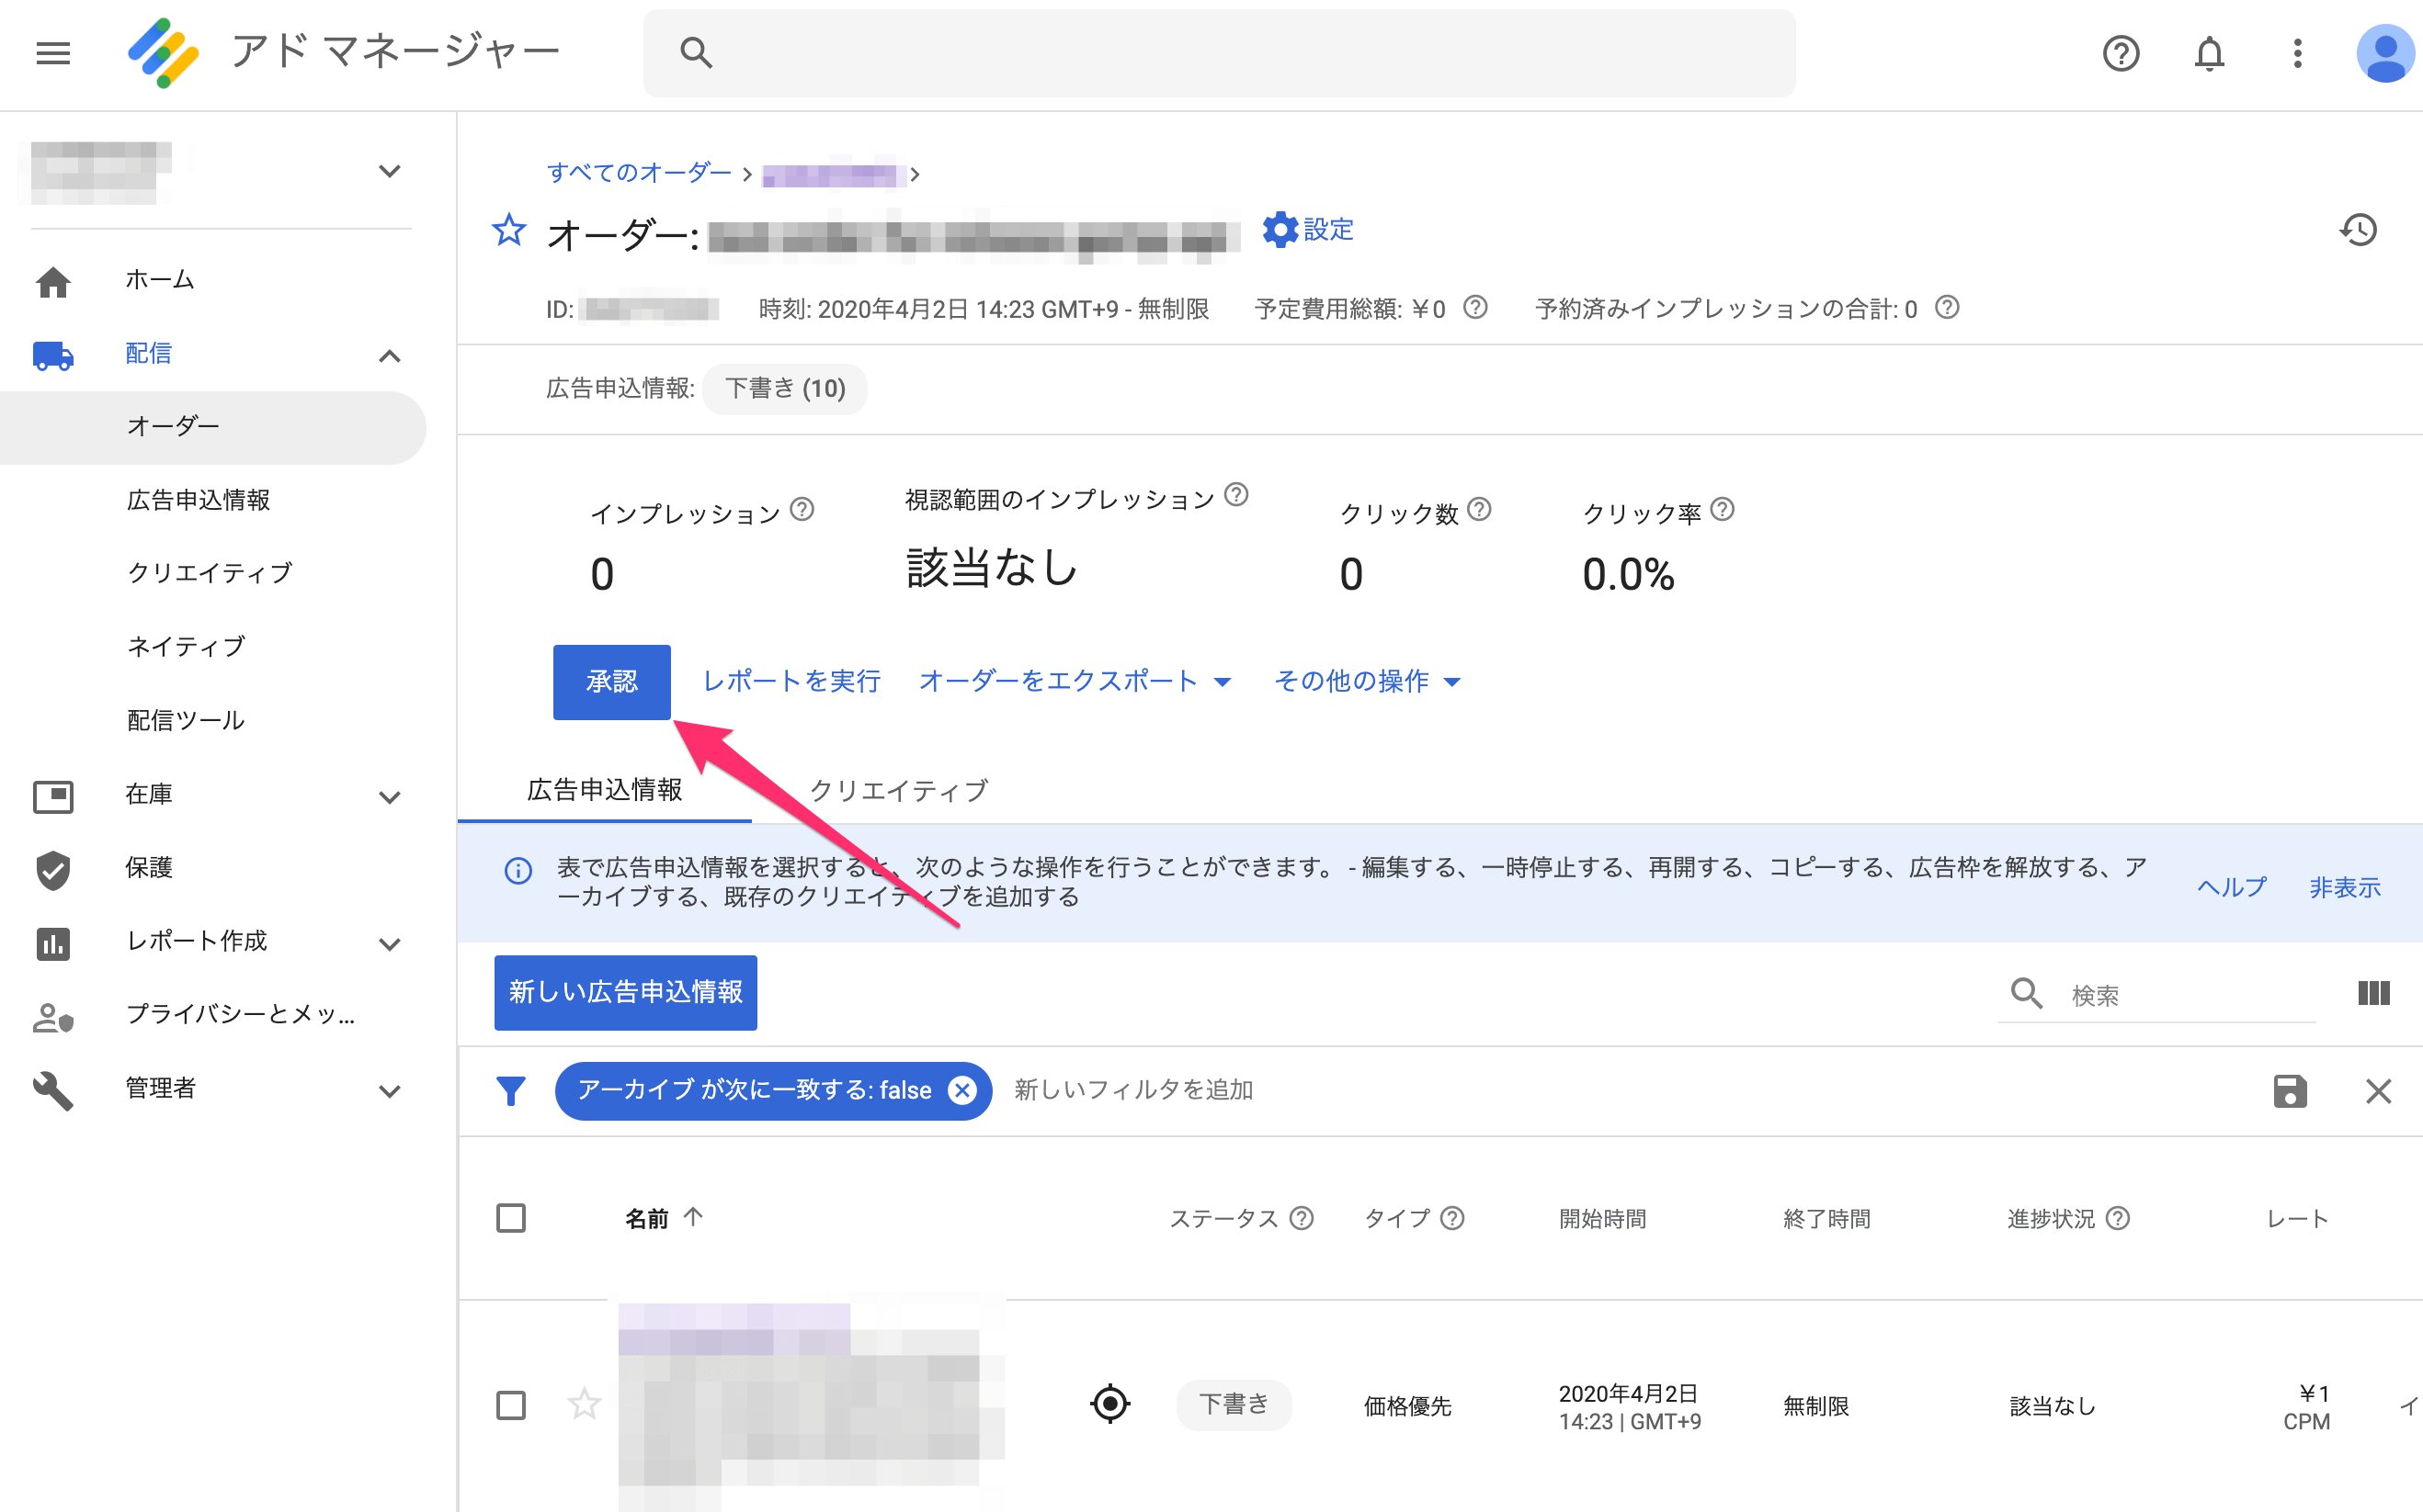Click the notifications bell icon
The height and width of the screenshot is (1512, 2423).
pyautogui.click(x=2209, y=53)
